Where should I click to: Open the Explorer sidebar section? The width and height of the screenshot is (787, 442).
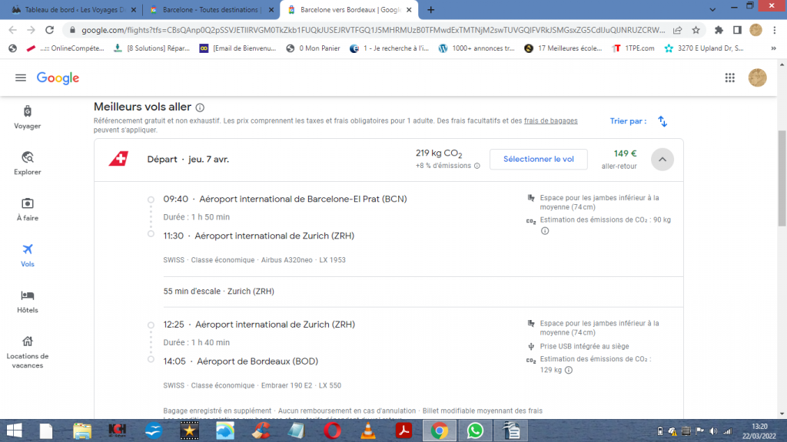click(x=27, y=163)
